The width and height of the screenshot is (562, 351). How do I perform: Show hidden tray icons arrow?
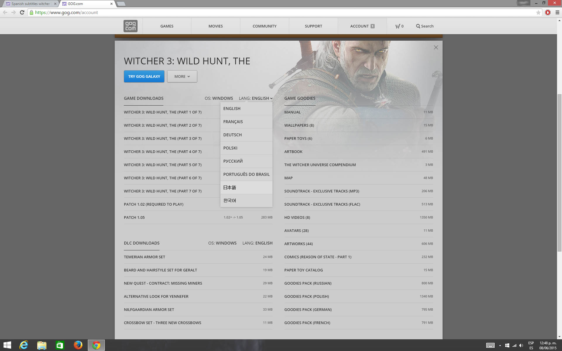tap(500, 345)
